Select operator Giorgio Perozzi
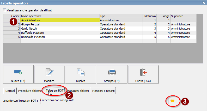This screenshot has width=207, height=111. coord(59,24)
